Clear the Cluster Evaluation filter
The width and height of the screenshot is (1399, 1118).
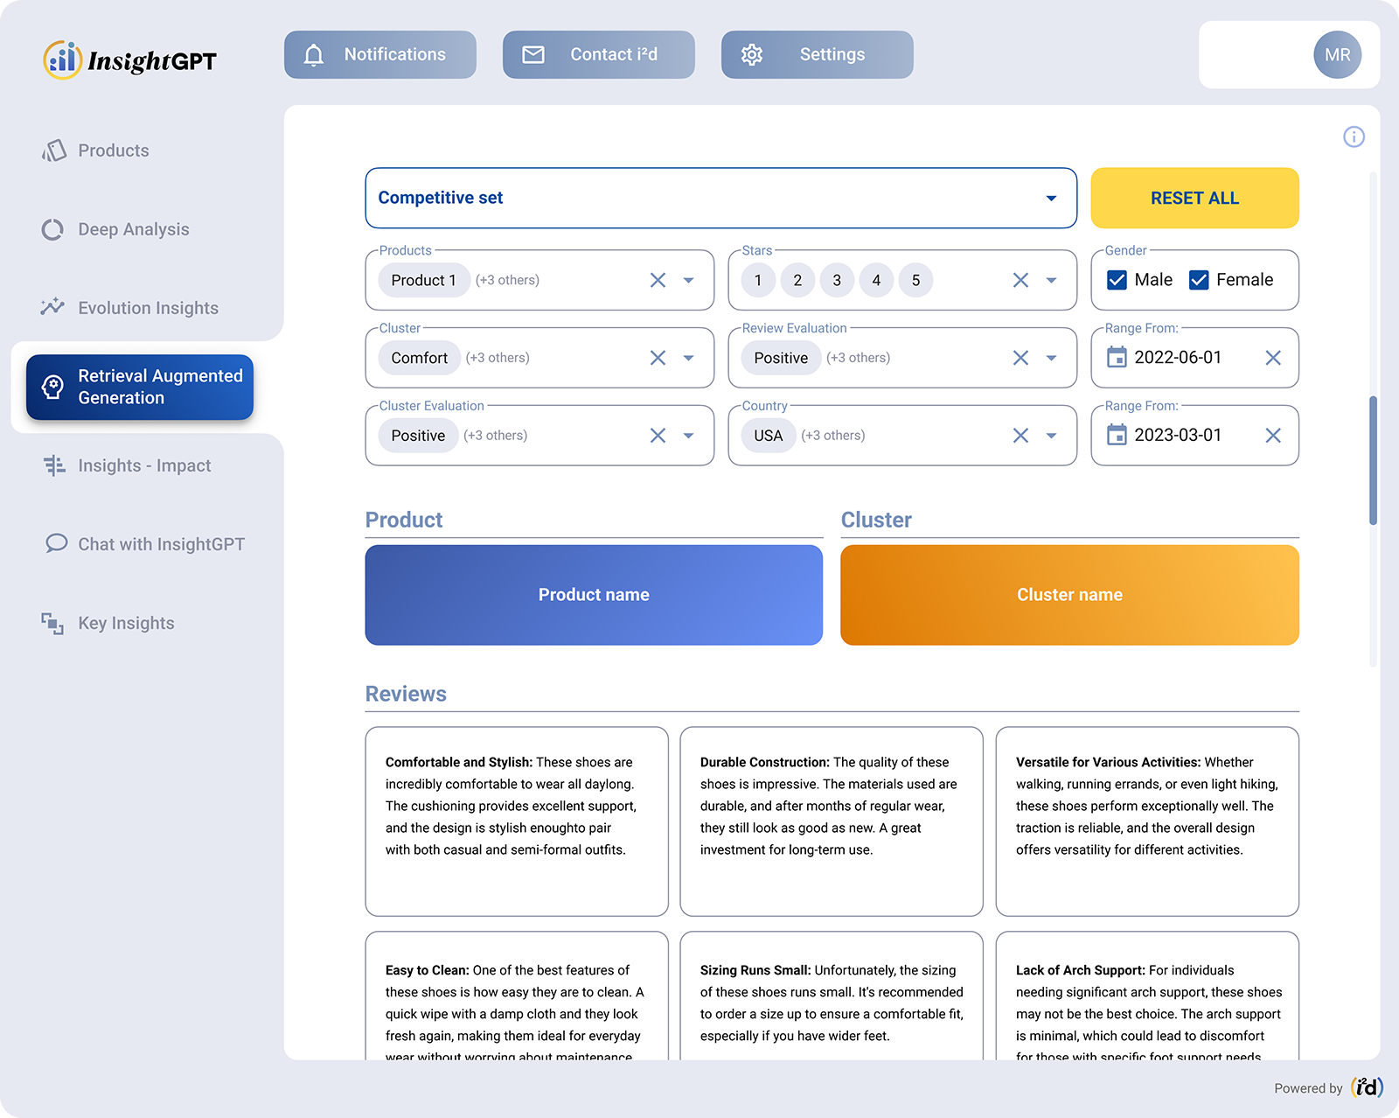tap(658, 436)
